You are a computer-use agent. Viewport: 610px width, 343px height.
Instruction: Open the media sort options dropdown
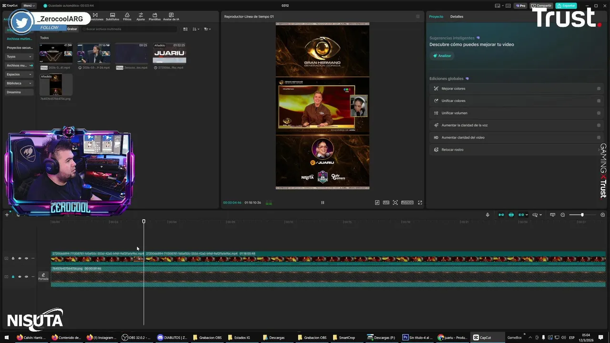(x=196, y=29)
